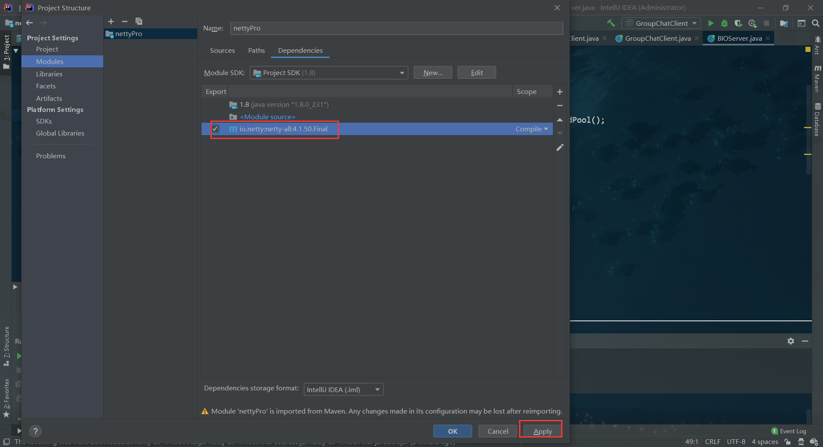Open the Ant tool window

817,45
